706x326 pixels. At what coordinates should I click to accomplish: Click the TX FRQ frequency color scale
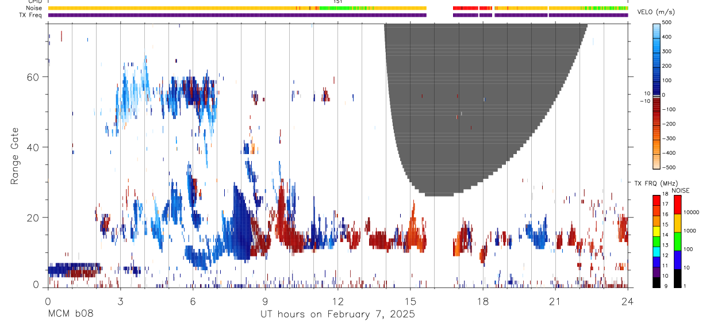[657, 241]
